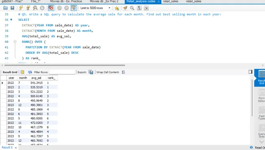The width and height of the screenshot is (265, 150).
Task: Close the Result 5 tab
Action: (16, 148)
